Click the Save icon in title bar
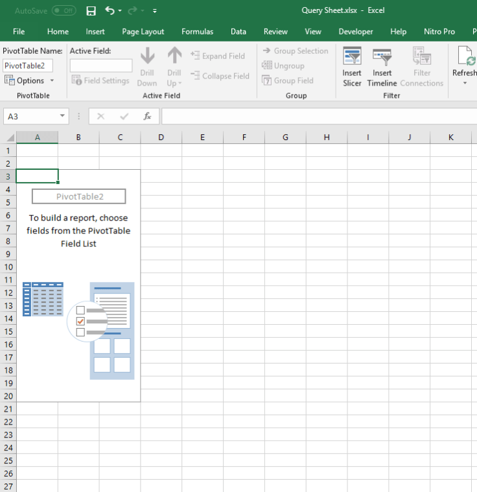Image resolution: width=477 pixels, height=492 pixels. pos(91,11)
